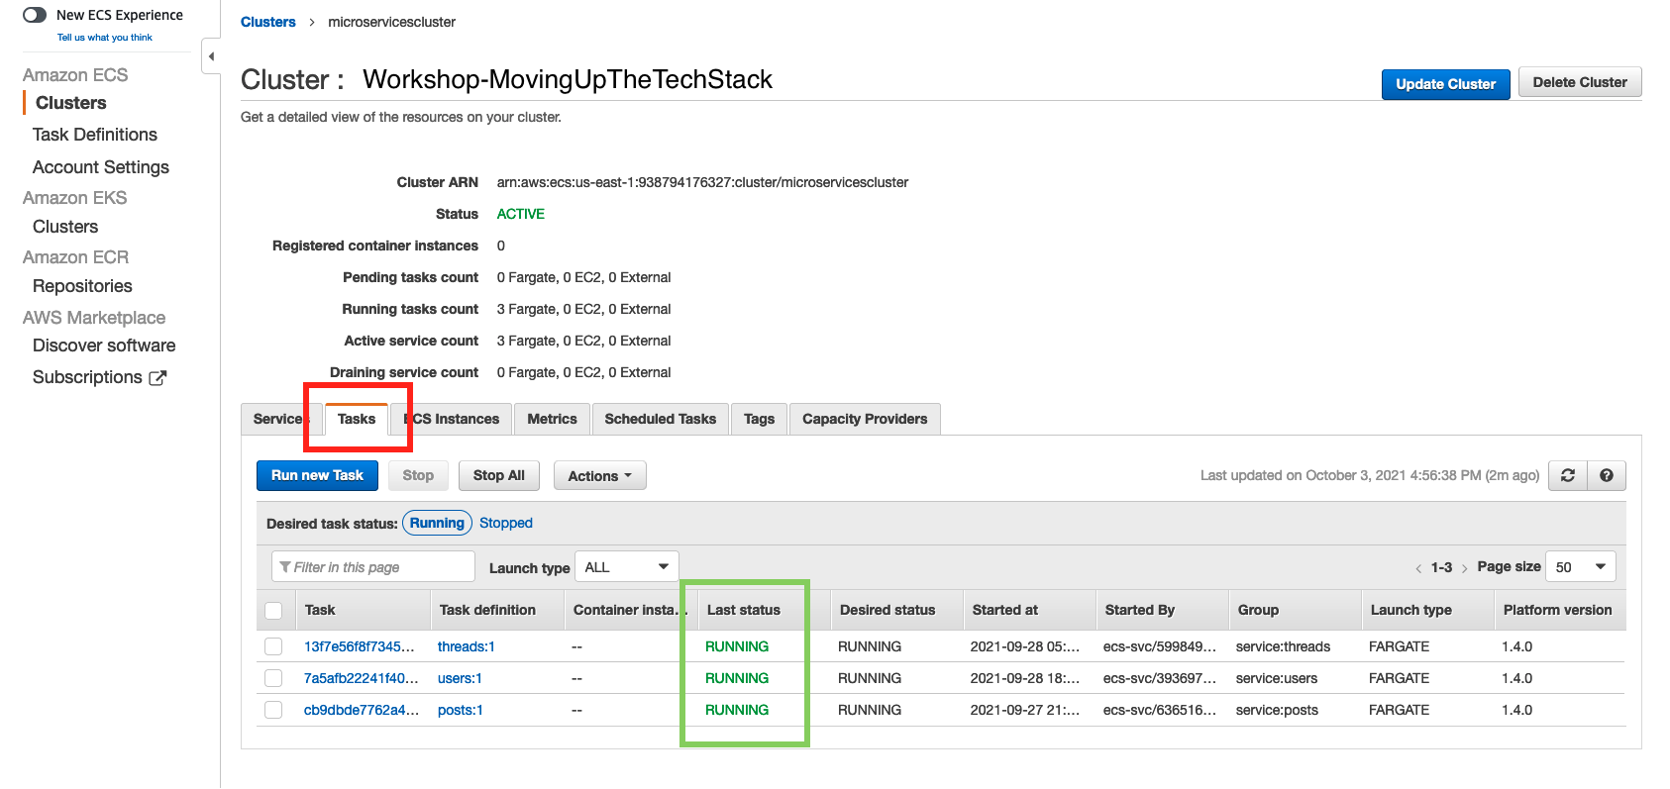Toggle the New ECS Experience switch
The image size is (1670, 789).
pyautogui.click(x=35, y=15)
